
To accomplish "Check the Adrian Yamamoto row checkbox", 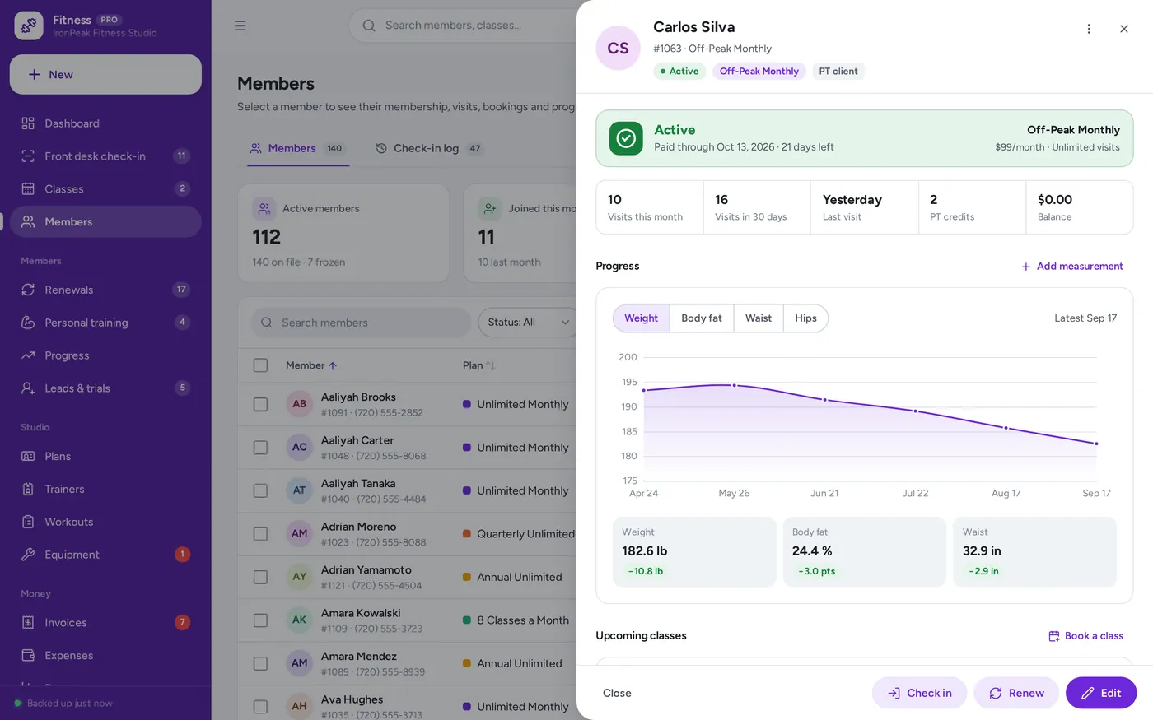I will click(260, 577).
